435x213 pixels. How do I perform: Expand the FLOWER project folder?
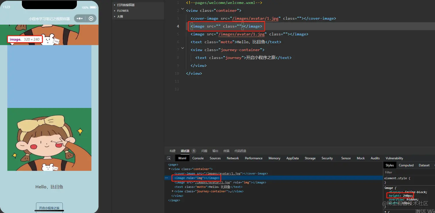(x=123, y=11)
